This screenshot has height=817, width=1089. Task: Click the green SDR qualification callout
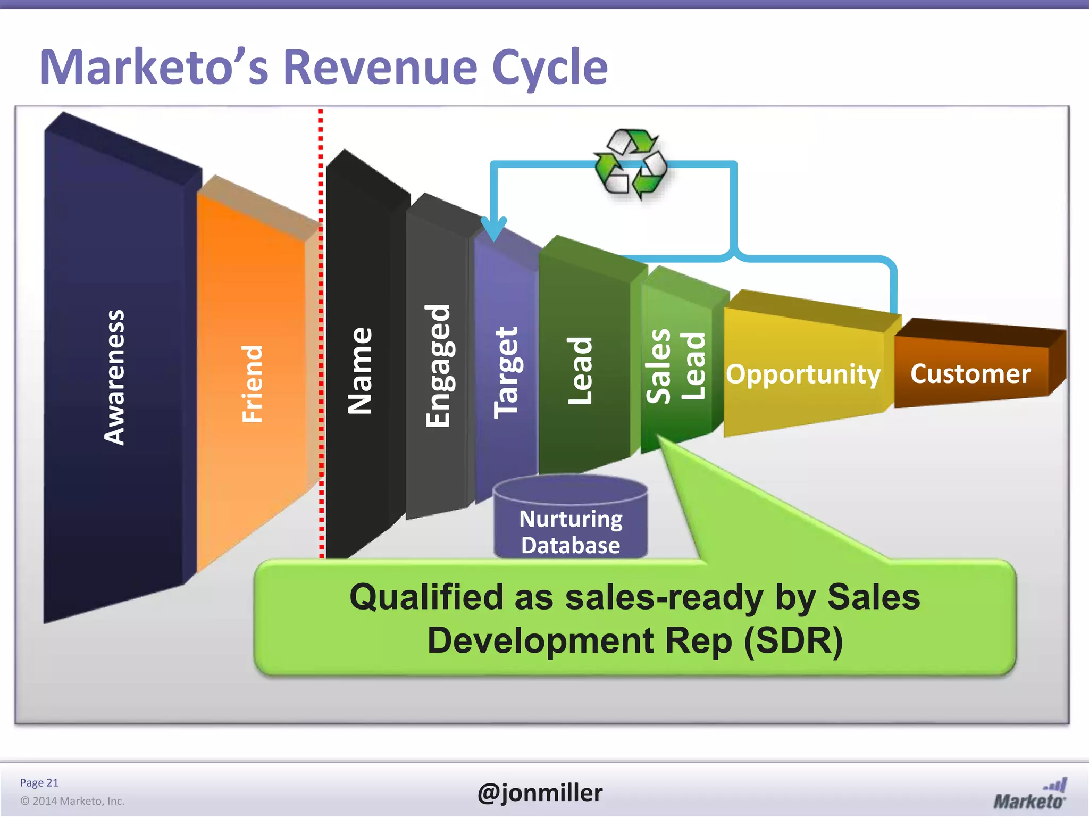coord(635,618)
